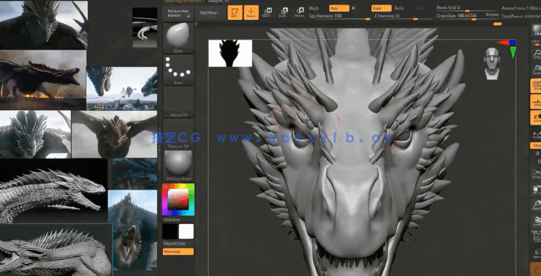
Task: Click the Move view icon on right shelf
Action: coord(536,189)
